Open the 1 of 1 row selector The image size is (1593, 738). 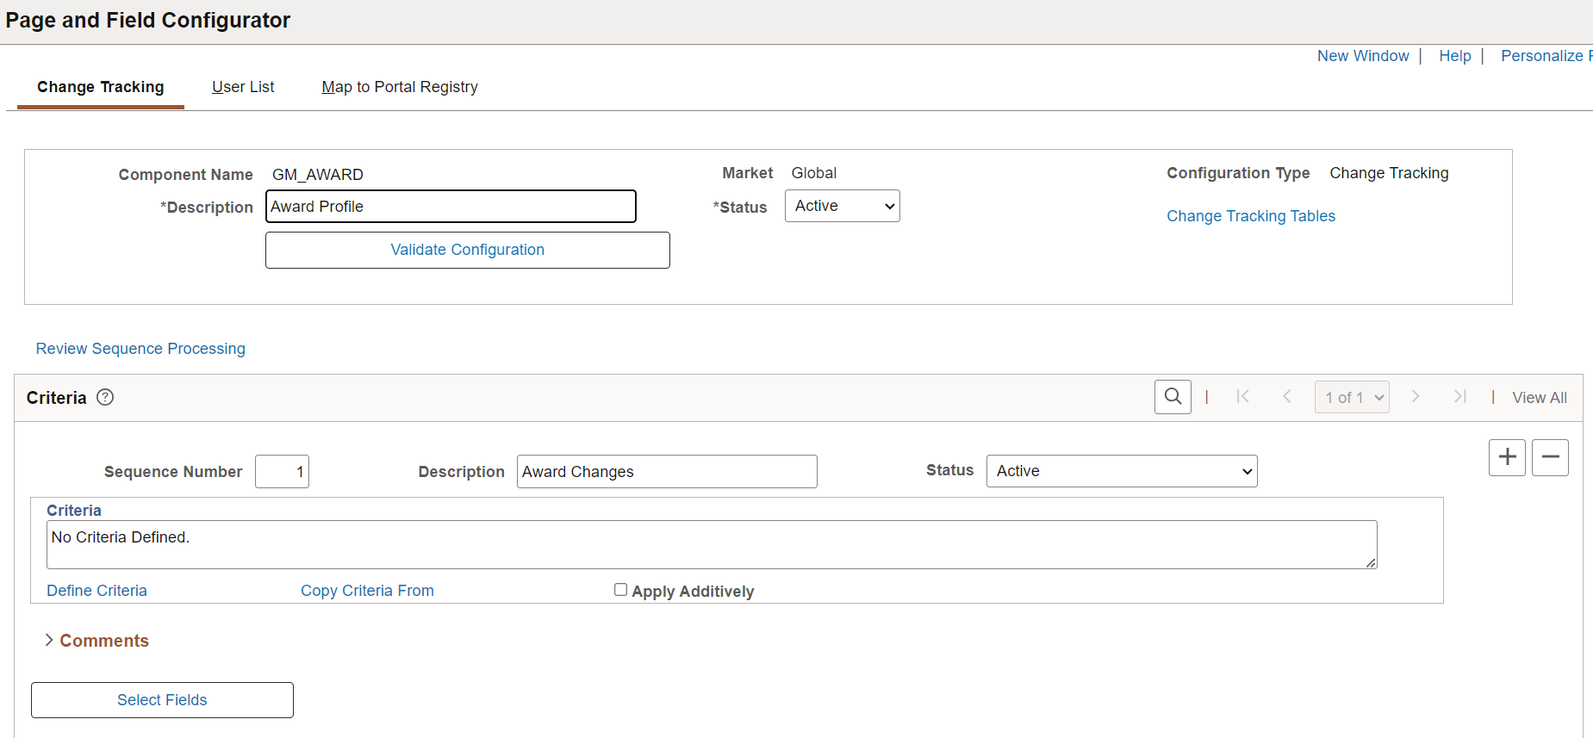[1352, 397]
